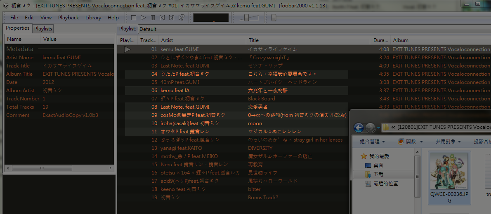This screenshot has width=491, height=214.
Task: Select track 07 Black Board
Action: (304, 99)
